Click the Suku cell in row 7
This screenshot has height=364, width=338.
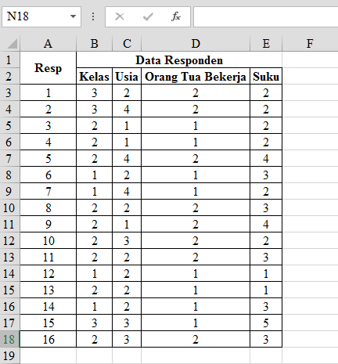[266, 158]
